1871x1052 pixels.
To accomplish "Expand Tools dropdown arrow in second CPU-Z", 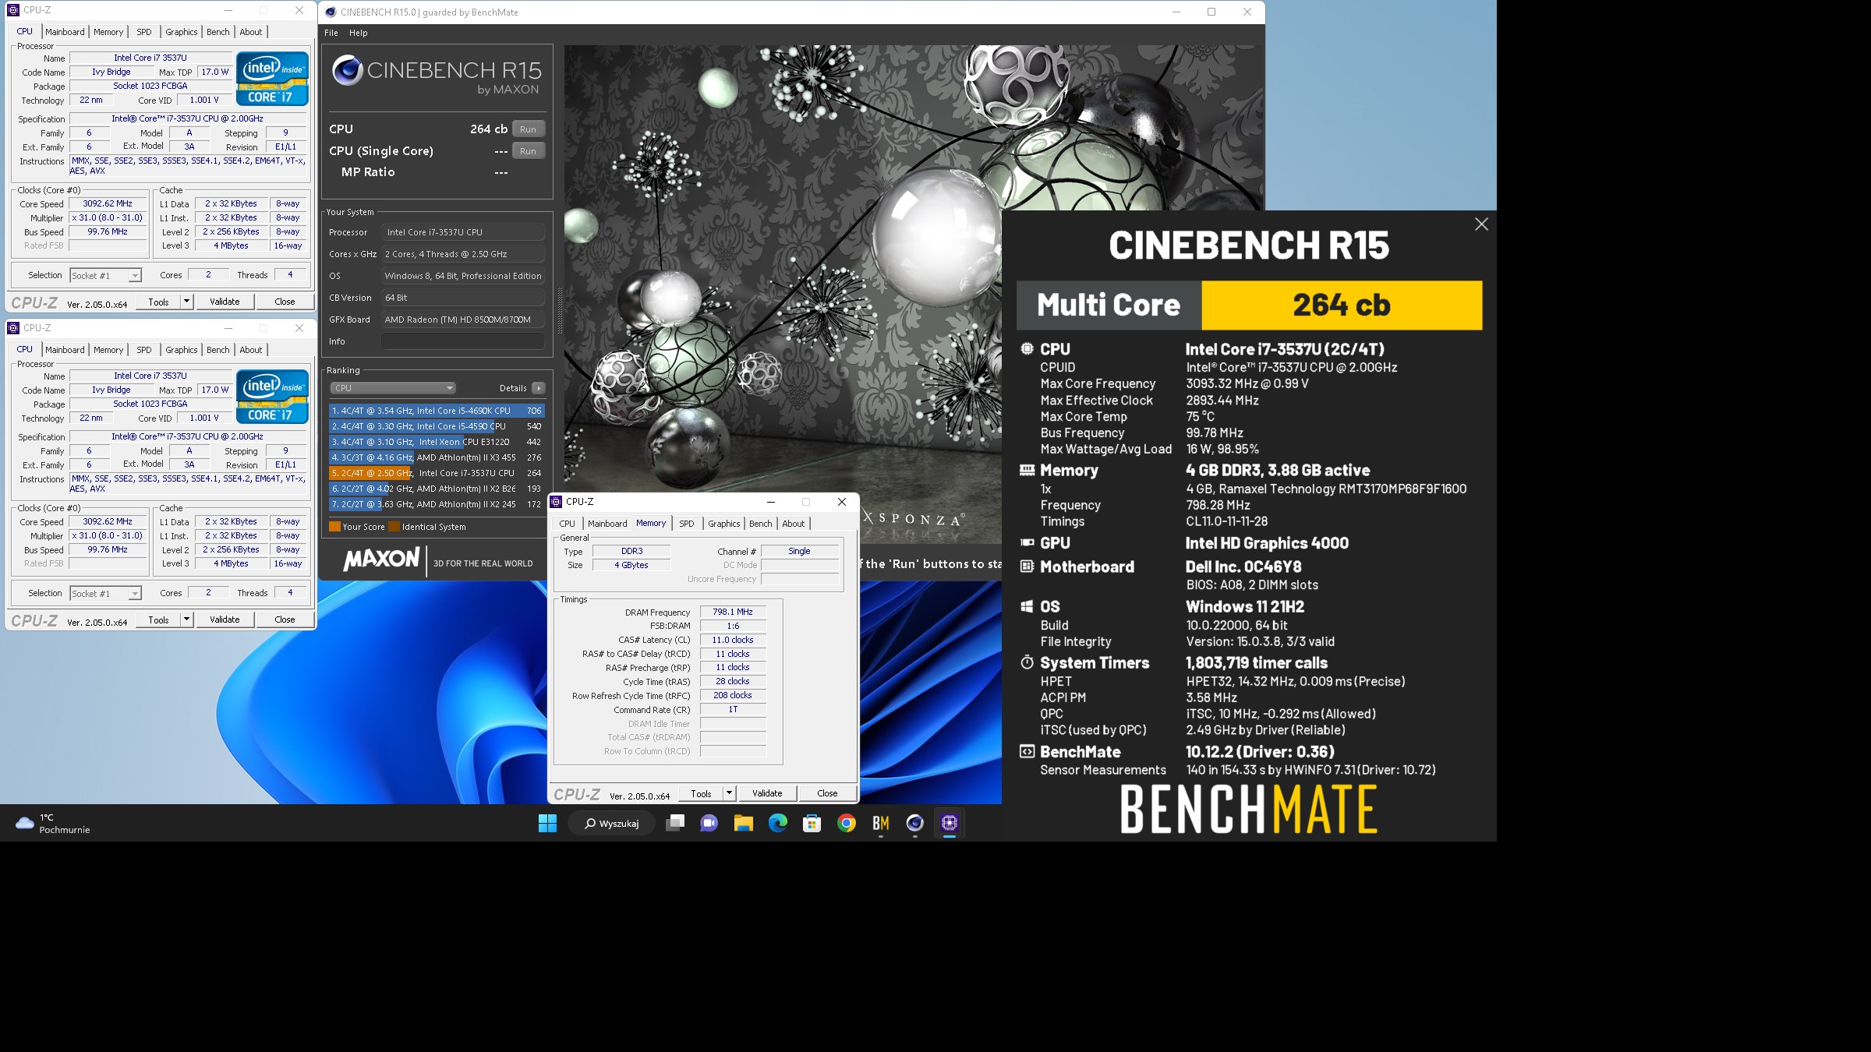I will (186, 620).
